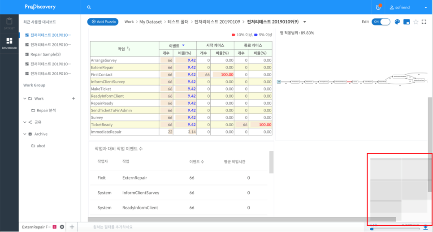Click the Add Puzzle button
433x232 pixels.
point(103,21)
